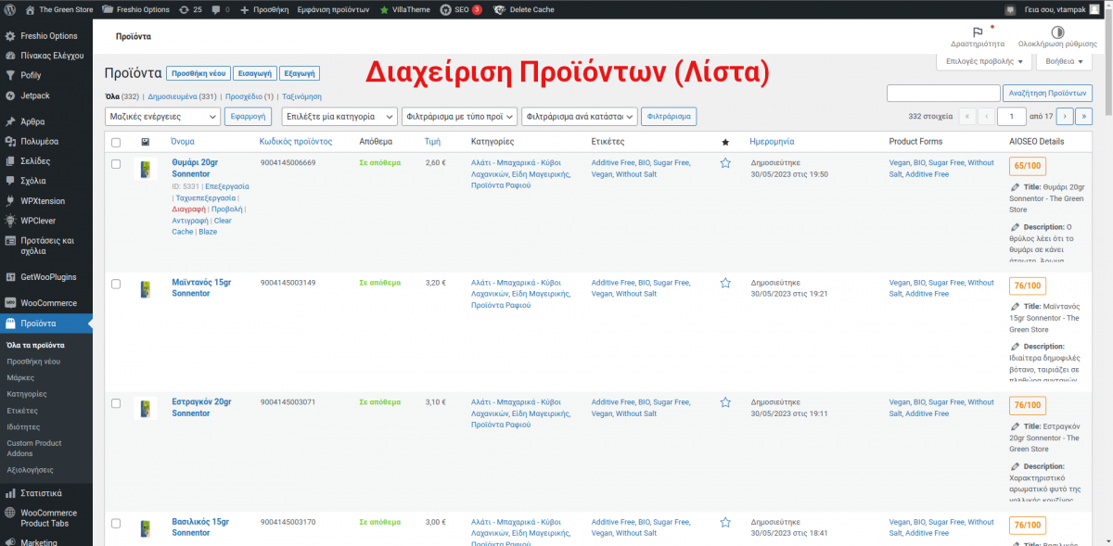
Task: Open Πολυμέσα media in sidebar
Action: click(39, 141)
